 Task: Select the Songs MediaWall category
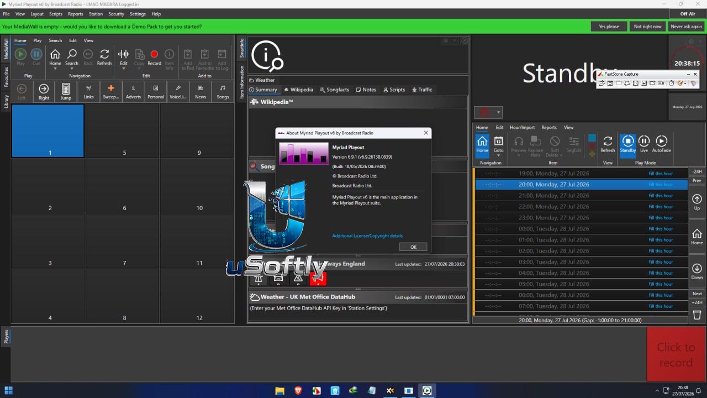223,91
